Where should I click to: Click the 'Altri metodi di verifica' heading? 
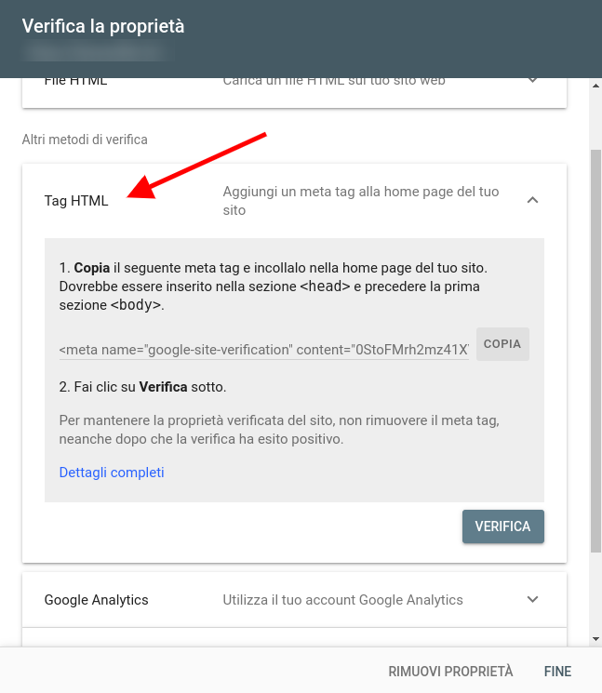pyautogui.click(x=85, y=140)
